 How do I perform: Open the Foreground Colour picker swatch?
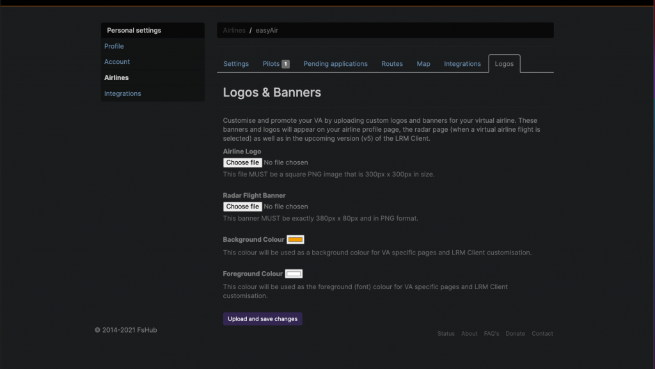tap(294, 274)
